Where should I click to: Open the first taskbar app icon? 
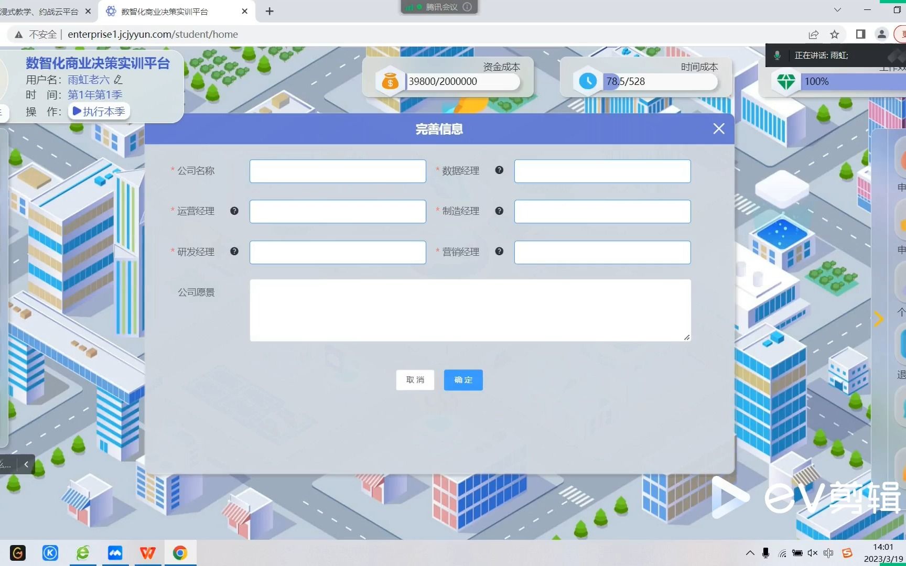[x=18, y=553]
